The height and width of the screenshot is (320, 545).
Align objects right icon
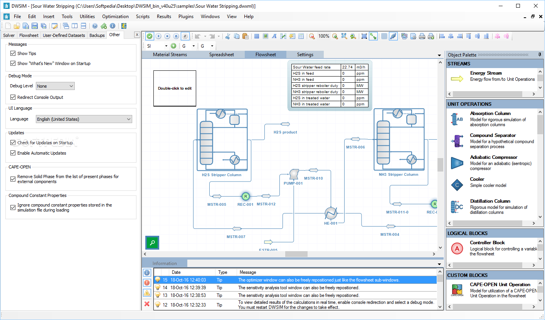[460, 36]
